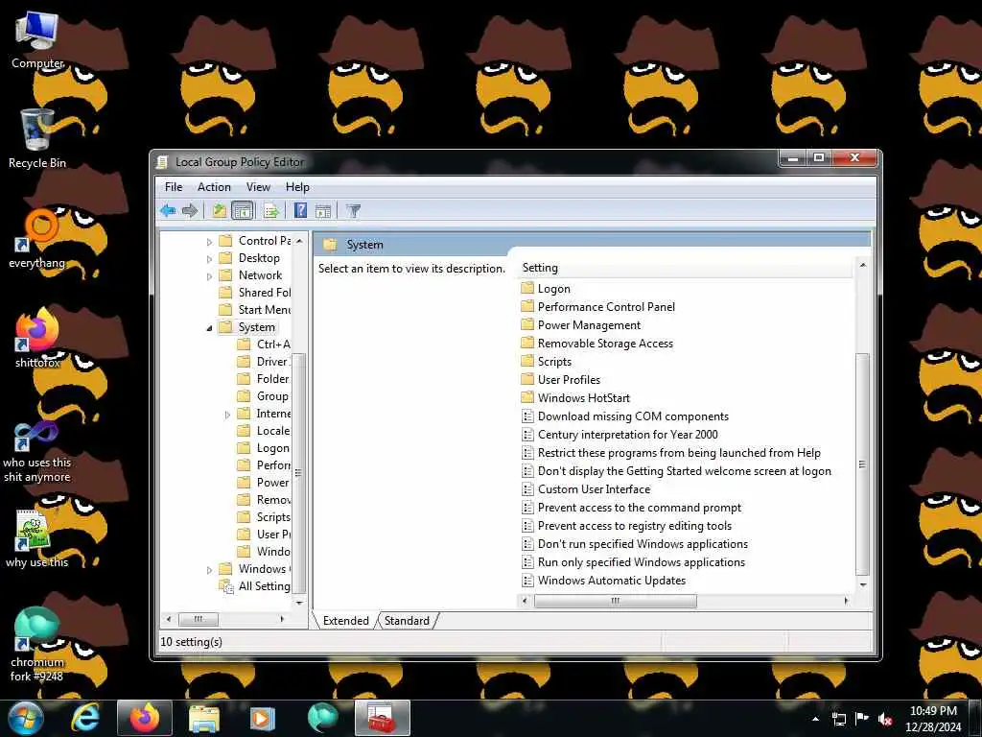Click settings list vertical scrollbar thumb
The height and width of the screenshot is (737, 982).
point(862,464)
